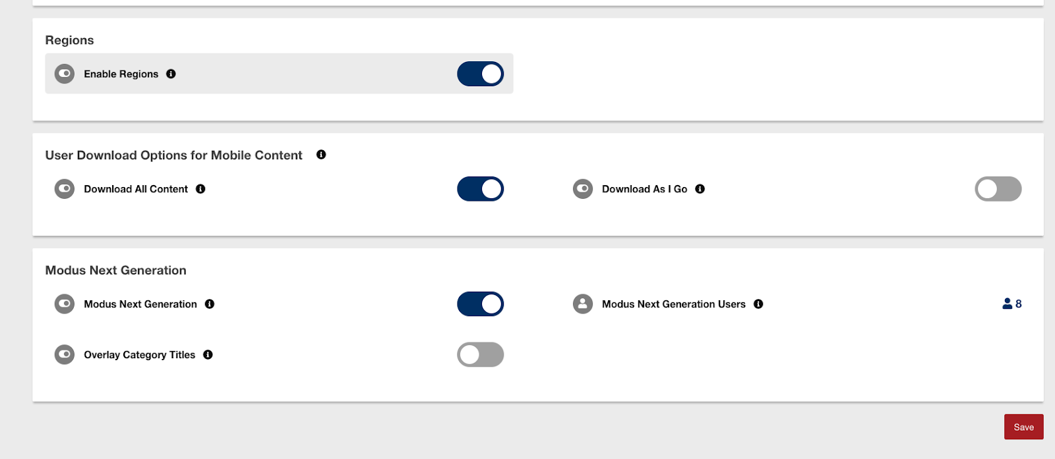Click the grey toggle icon left of Overlay Category Titles
1055x459 pixels.
click(65, 355)
